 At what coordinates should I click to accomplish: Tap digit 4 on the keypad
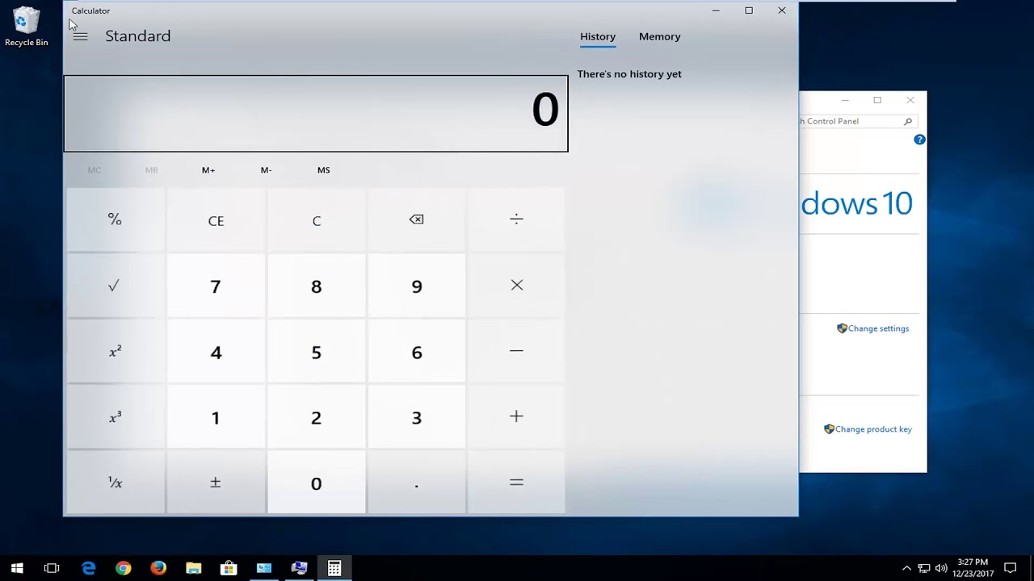[x=216, y=351]
